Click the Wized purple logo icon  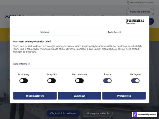tap(135, 114)
